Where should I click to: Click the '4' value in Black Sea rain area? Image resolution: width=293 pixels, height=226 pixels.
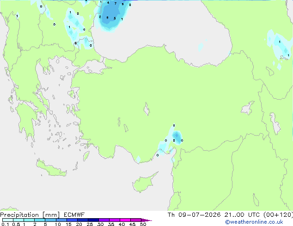[x=108, y=3]
